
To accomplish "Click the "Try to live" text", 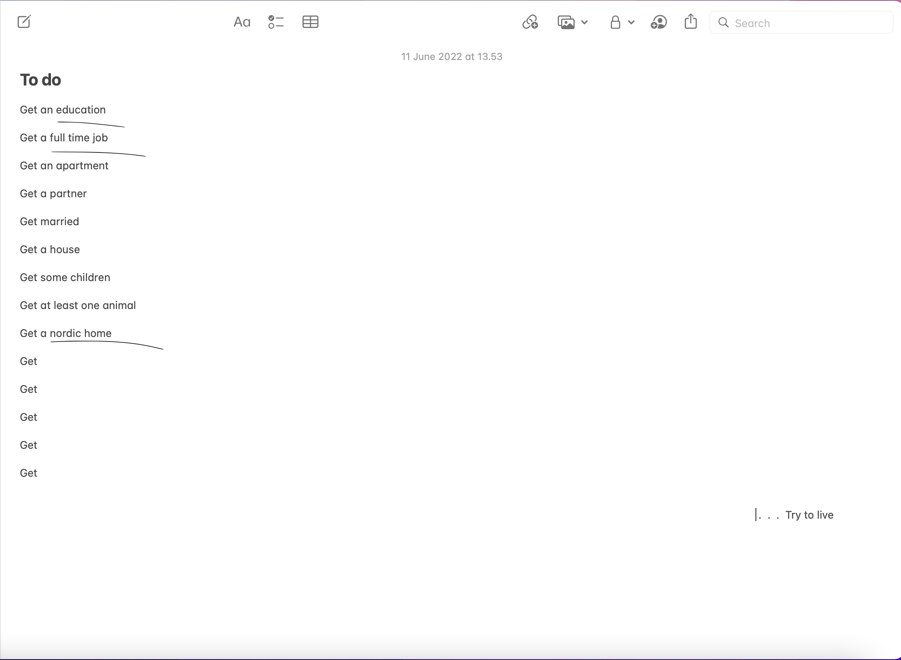I will coord(809,515).
